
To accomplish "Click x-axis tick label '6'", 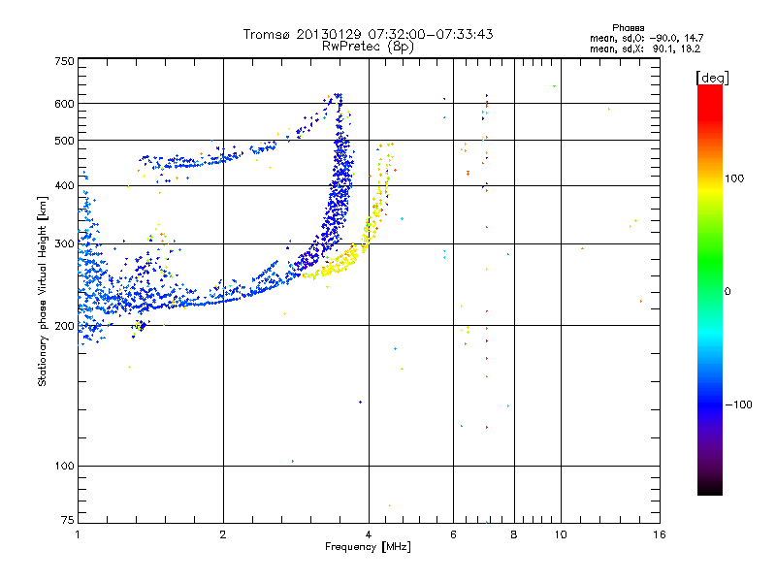I will 453,534.
